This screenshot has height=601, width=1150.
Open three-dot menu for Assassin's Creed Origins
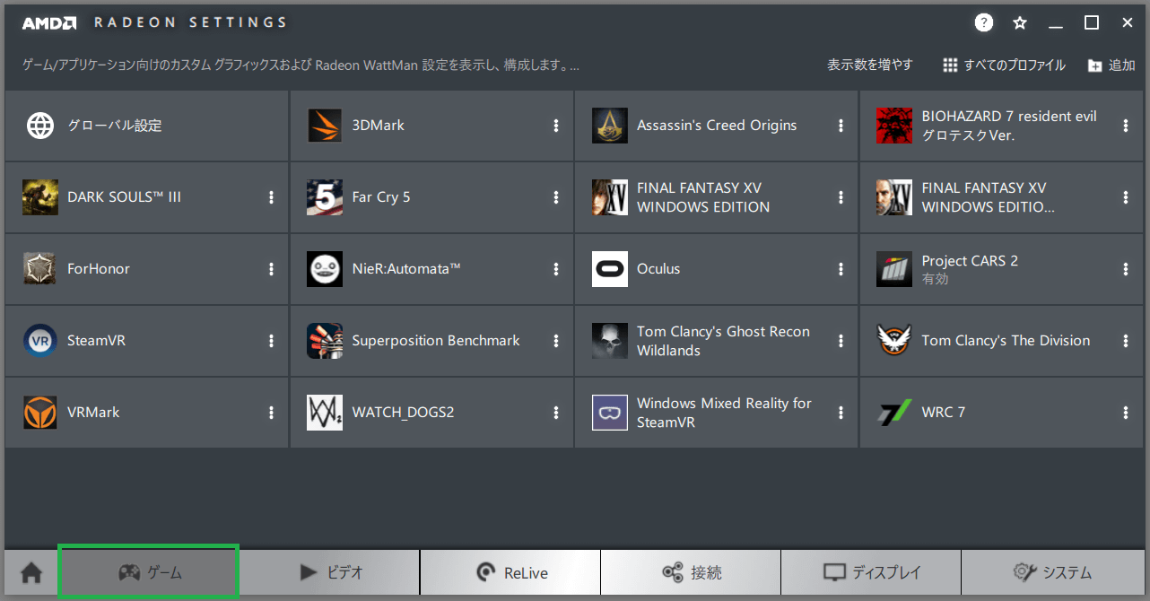tap(841, 126)
